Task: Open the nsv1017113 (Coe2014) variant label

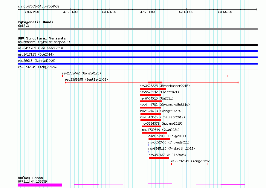Action: pyautogui.click(x=40, y=54)
